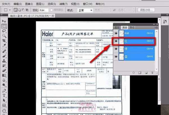Select the Move tool

4,21
